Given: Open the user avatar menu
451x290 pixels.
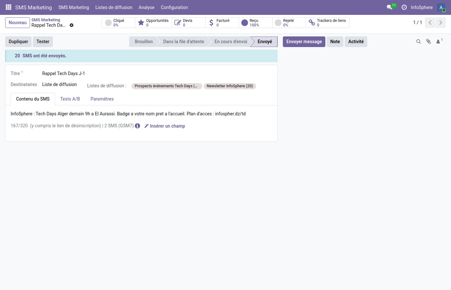Looking at the screenshot, I should click(441, 7).
